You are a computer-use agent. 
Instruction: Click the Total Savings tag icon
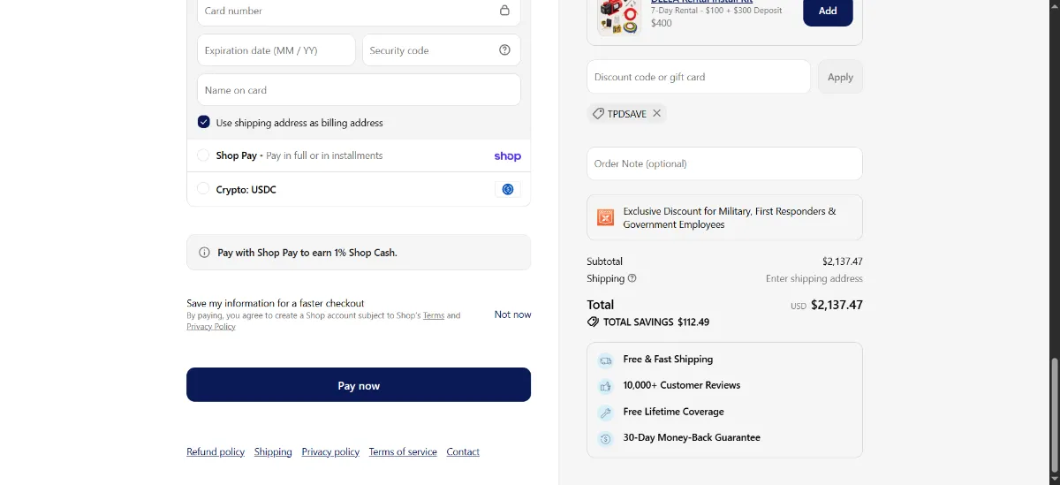click(x=593, y=322)
